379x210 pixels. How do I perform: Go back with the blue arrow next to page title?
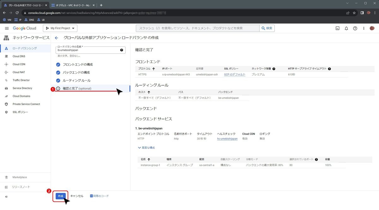(x=57, y=38)
